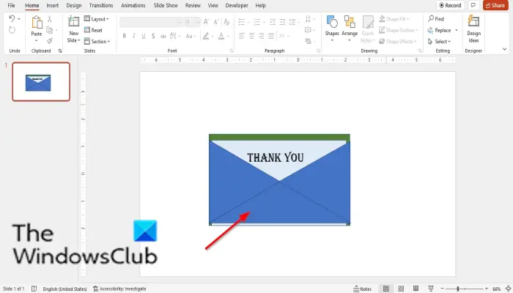Open the Layout dropdown

coord(96,19)
